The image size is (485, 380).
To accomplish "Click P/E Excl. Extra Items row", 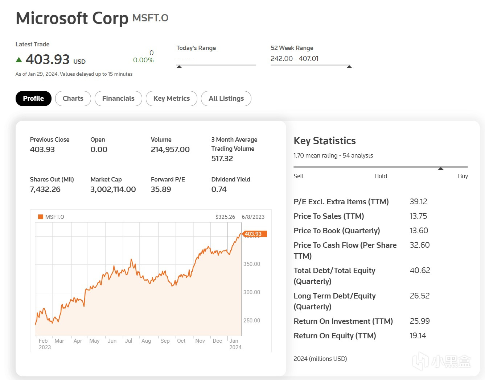I will (381, 202).
